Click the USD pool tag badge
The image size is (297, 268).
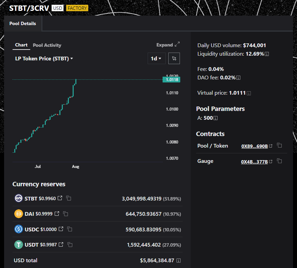pyautogui.click(x=58, y=8)
